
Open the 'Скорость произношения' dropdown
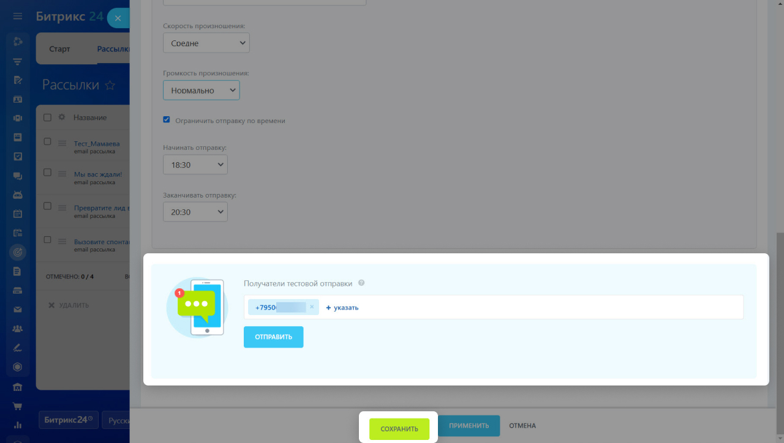[x=206, y=43]
